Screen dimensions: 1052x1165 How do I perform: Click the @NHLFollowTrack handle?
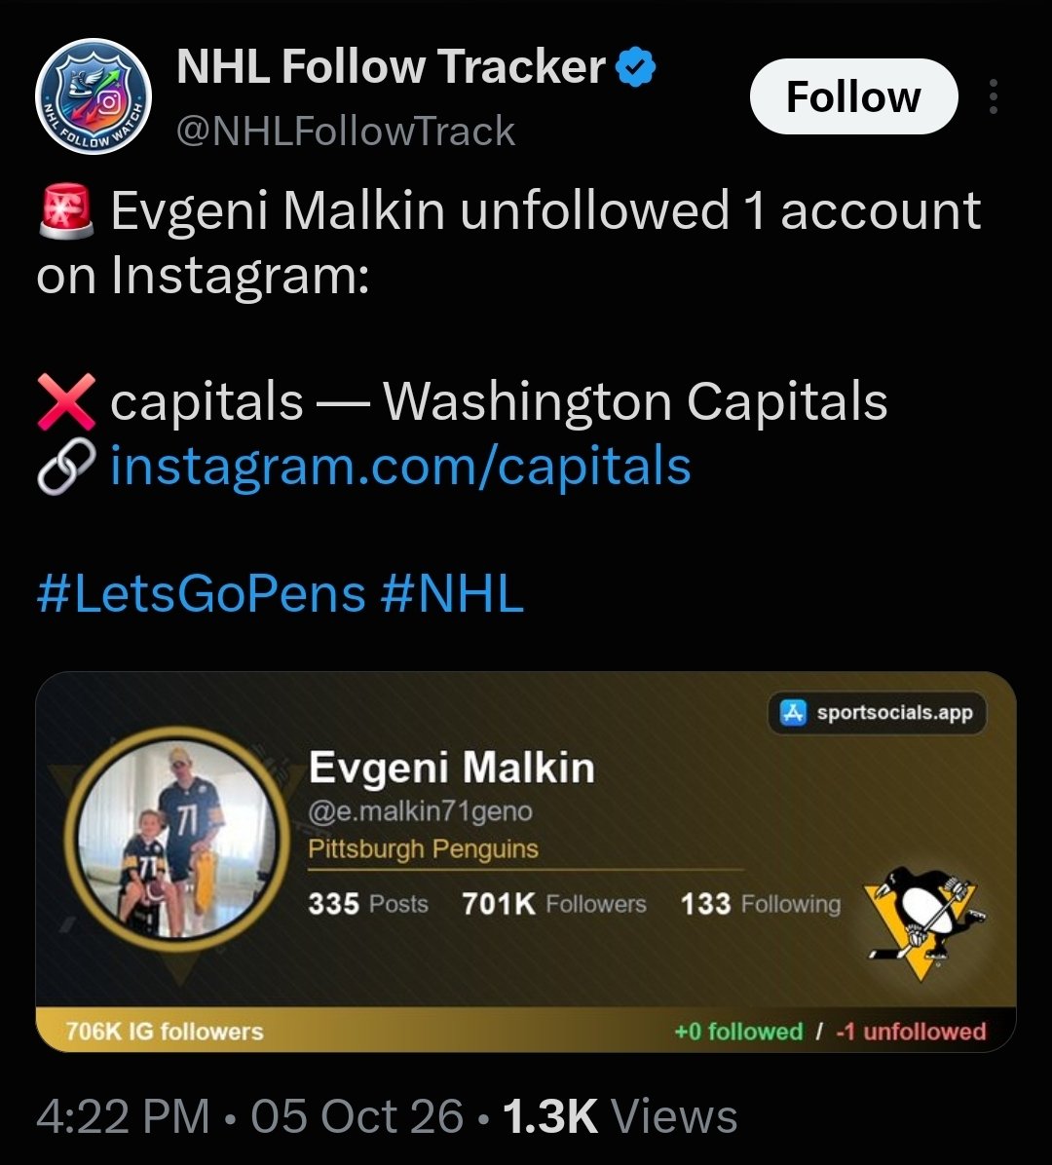point(346,132)
